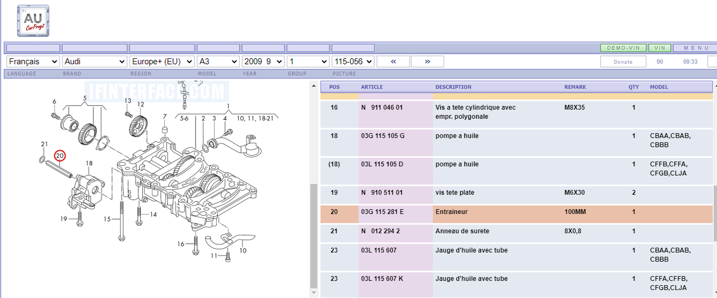This screenshot has width=717, height=298.
Task: Open the MENU item
Action: 696,48
